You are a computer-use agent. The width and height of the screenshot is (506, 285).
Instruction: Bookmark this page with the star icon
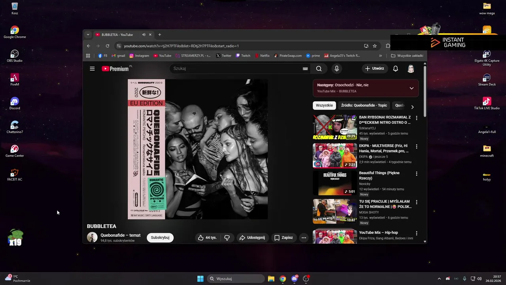[x=375, y=46]
